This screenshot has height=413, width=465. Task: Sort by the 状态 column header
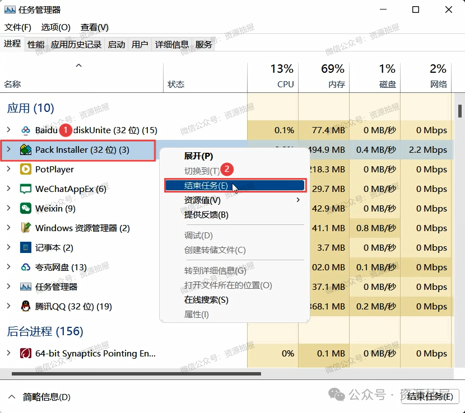205,77
